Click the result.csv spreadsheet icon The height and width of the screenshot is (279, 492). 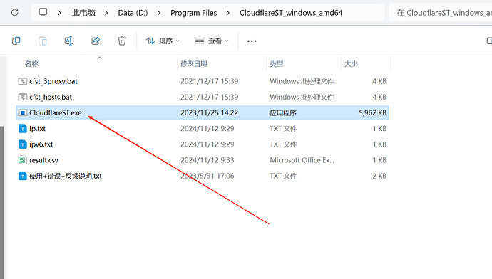tap(23, 160)
